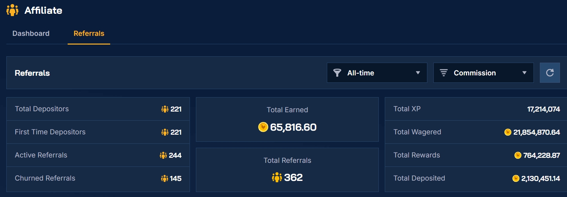Screen dimensions: 567x197
Task: Switch to the Dashboard tab
Action: click(31, 34)
